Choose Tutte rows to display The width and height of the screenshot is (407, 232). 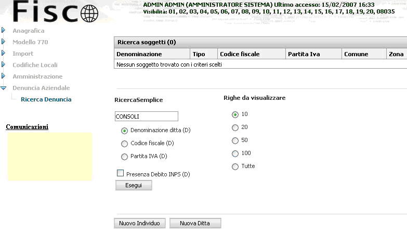click(x=235, y=166)
